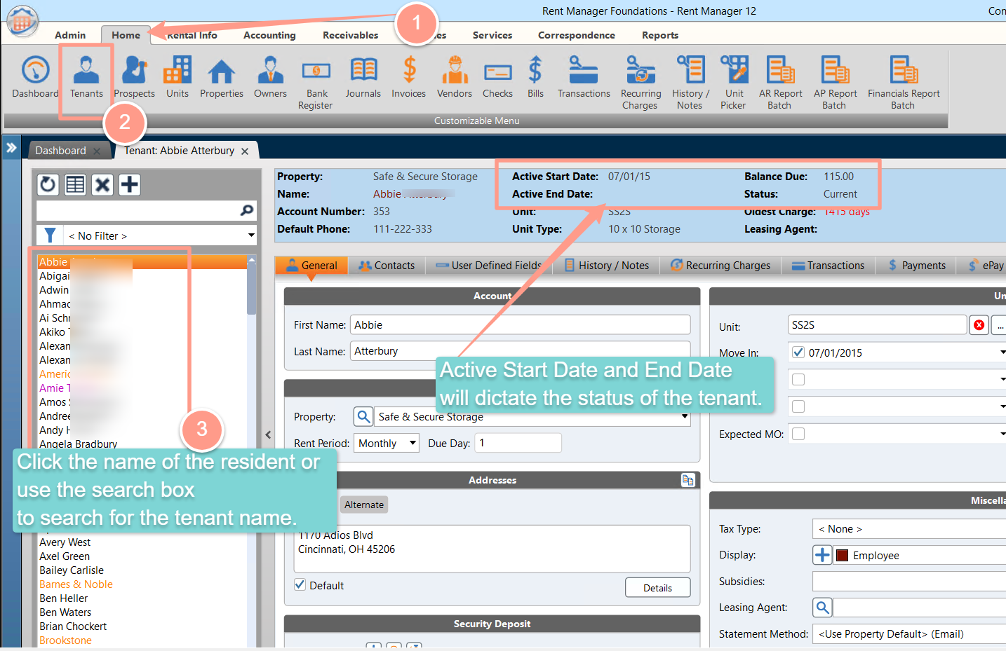Toggle the Move In date checkbox
The width and height of the screenshot is (1006, 651).
[x=798, y=352]
